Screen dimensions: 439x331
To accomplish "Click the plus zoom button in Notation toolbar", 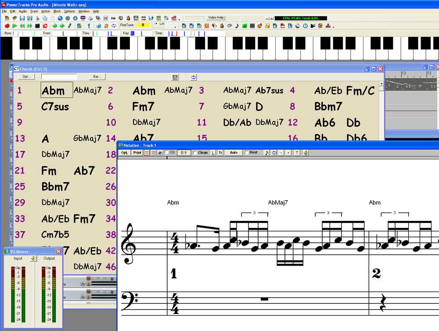I will pos(288,153).
